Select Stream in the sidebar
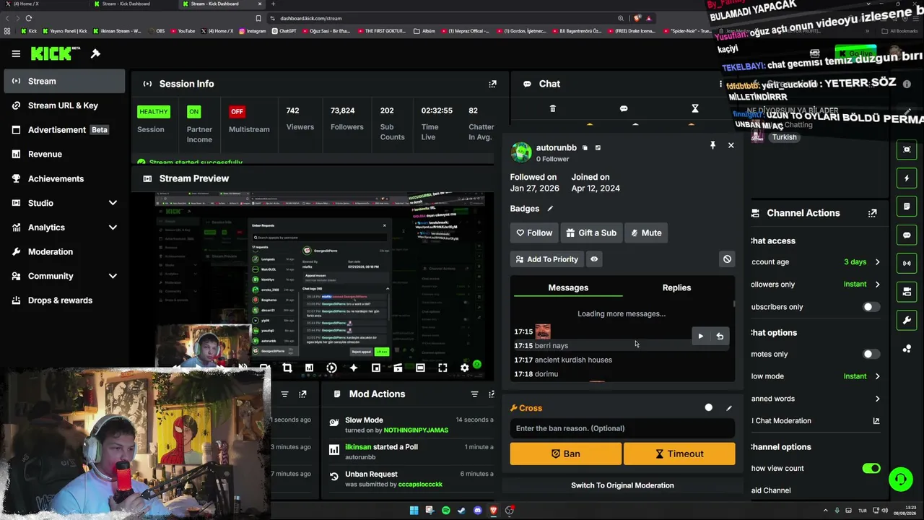The height and width of the screenshot is (520, 924). (64, 81)
